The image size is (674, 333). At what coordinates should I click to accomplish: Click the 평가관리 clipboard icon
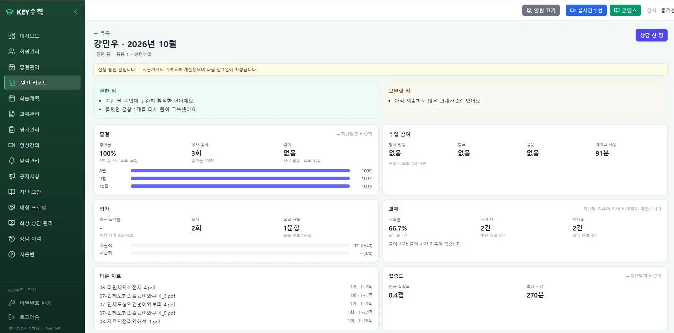click(12, 129)
